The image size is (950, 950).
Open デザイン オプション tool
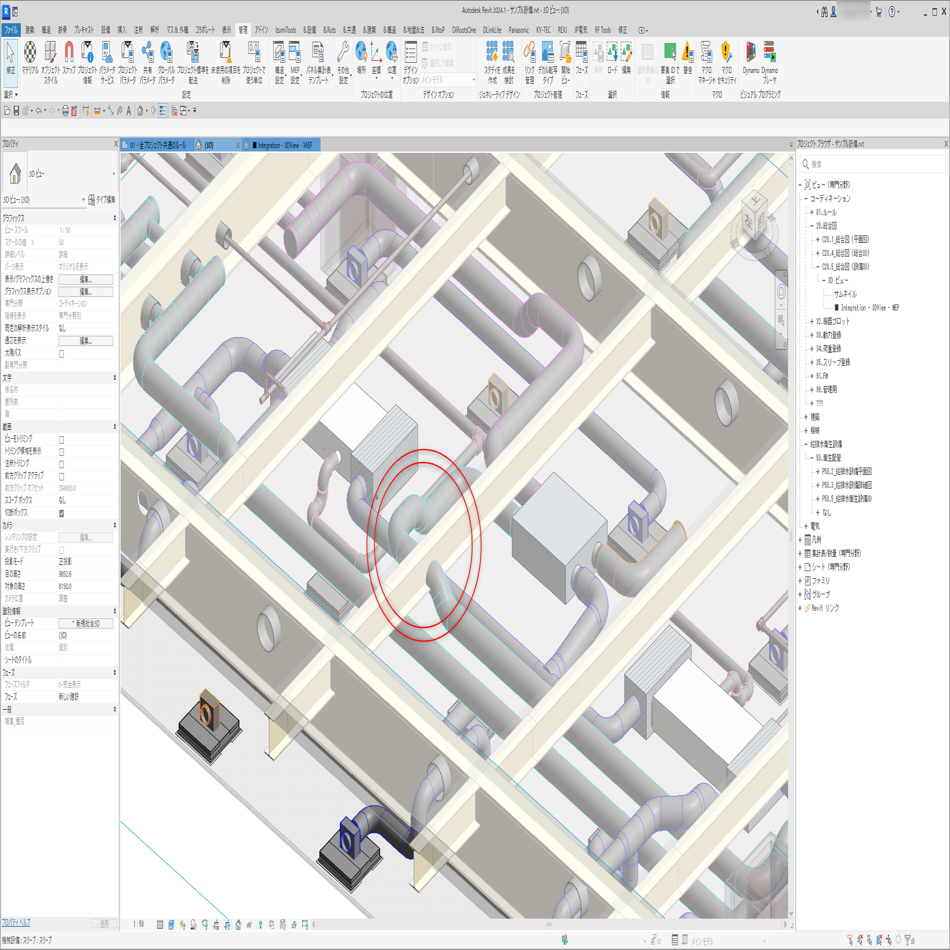411,62
